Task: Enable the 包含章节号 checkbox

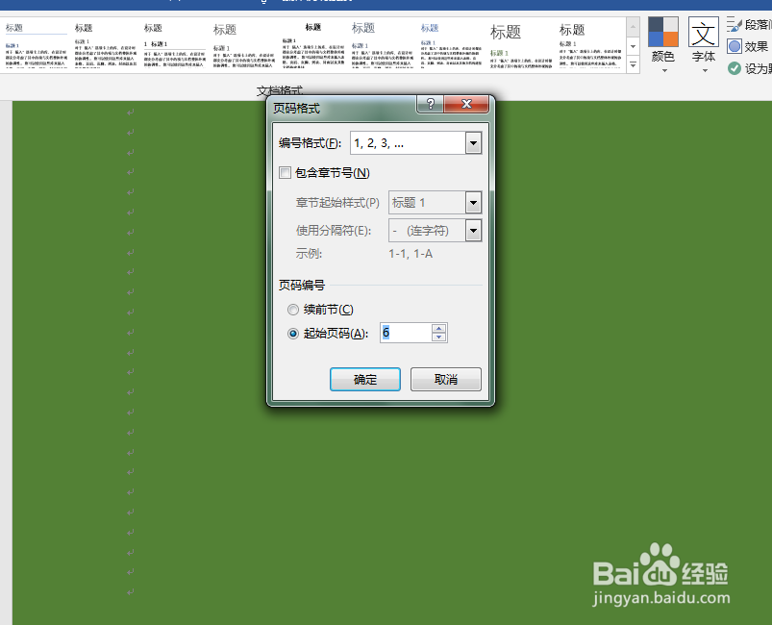Action: [285, 172]
